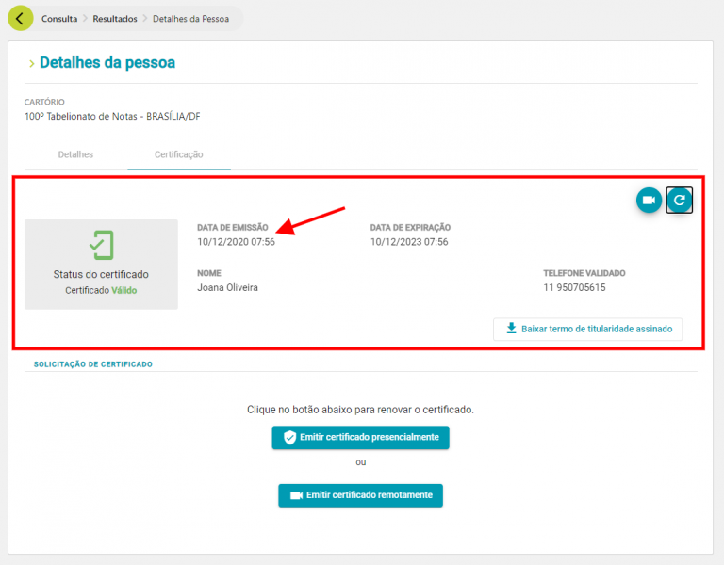
Task: Click the green back arrow button
Action: click(x=21, y=19)
